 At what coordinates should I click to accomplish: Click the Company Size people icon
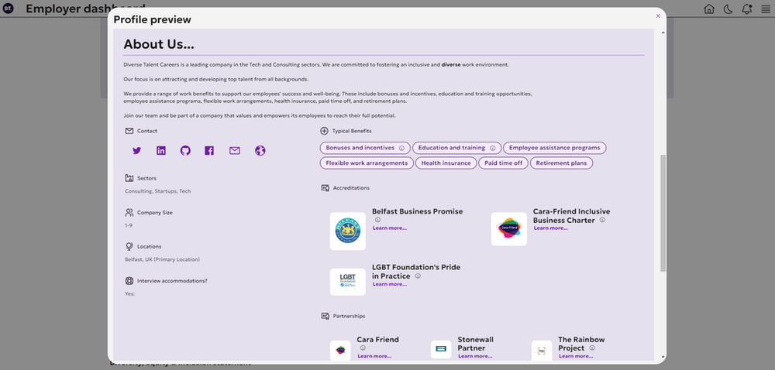pos(129,213)
